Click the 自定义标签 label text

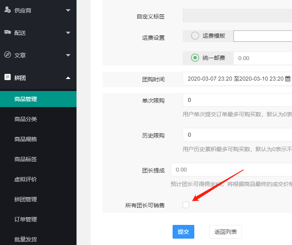pos(151,16)
